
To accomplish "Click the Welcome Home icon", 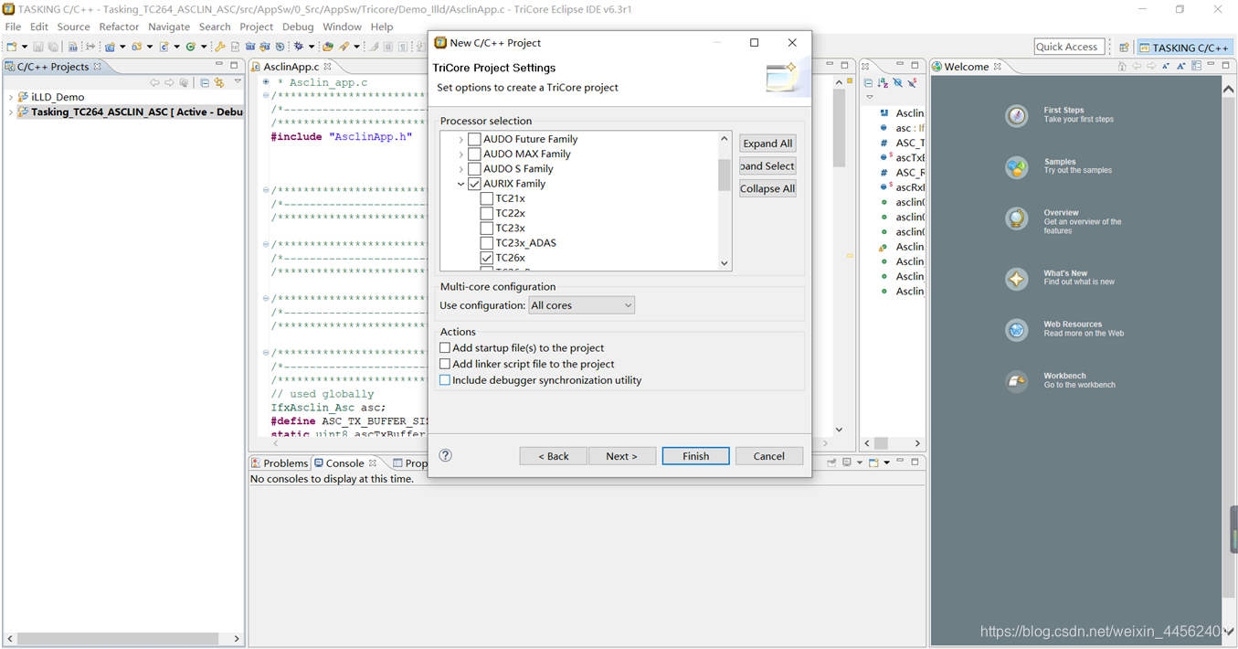I will (x=1122, y=66).
